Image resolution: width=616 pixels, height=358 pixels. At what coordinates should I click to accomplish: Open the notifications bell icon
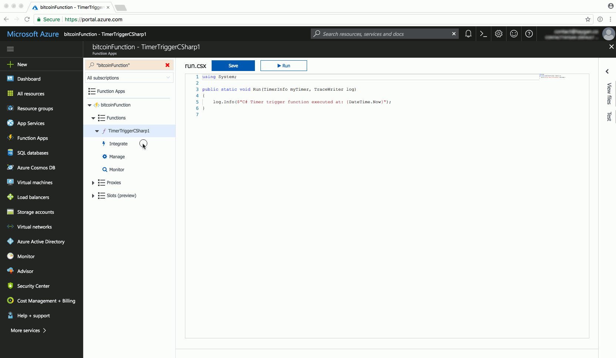(x=468, y=34)
